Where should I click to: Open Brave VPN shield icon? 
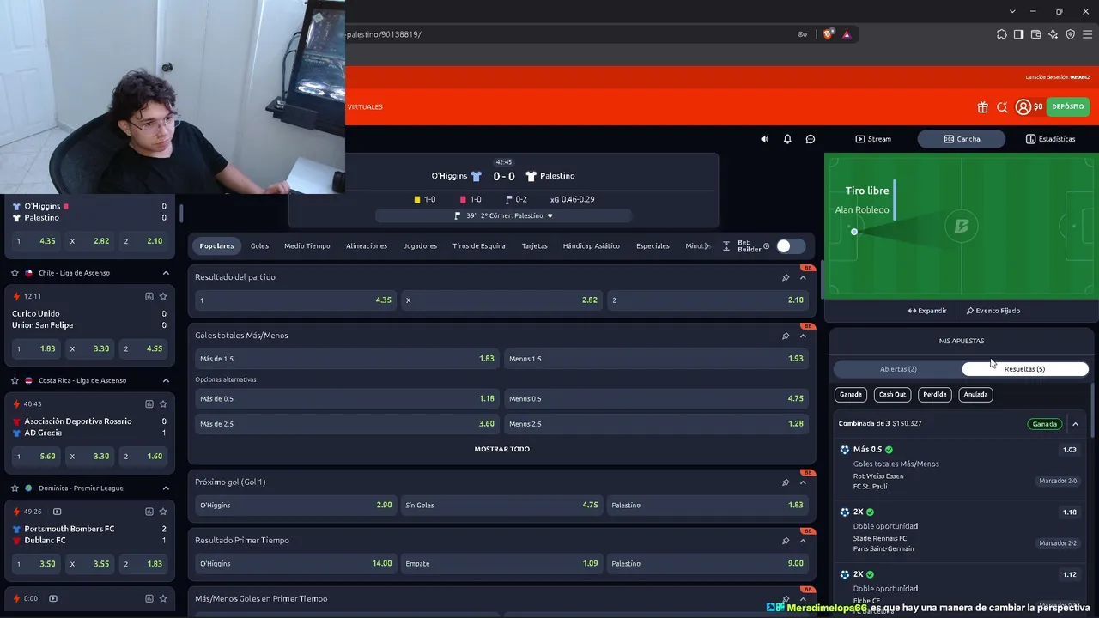1070,34
